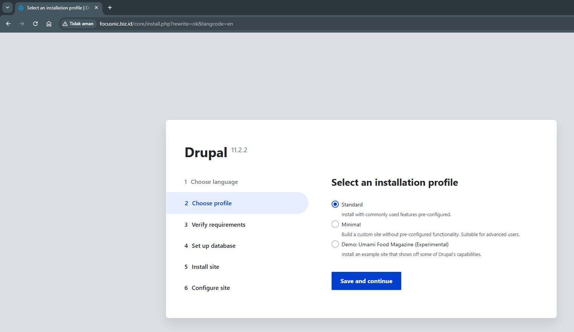Click the Choose language step
The height and width of the screenshot is (332, 574).
[x=214, y=182]
